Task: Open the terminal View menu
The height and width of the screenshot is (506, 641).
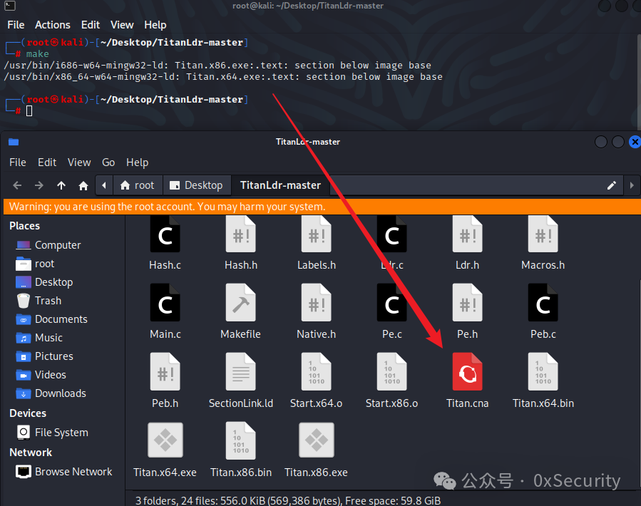Action: 122,25
